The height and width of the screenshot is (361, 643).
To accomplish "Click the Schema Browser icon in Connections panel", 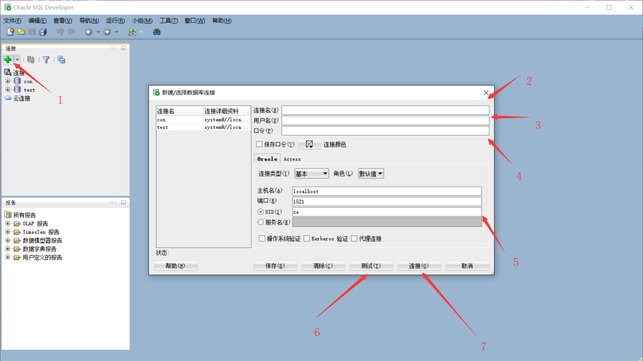I will 61,60.
